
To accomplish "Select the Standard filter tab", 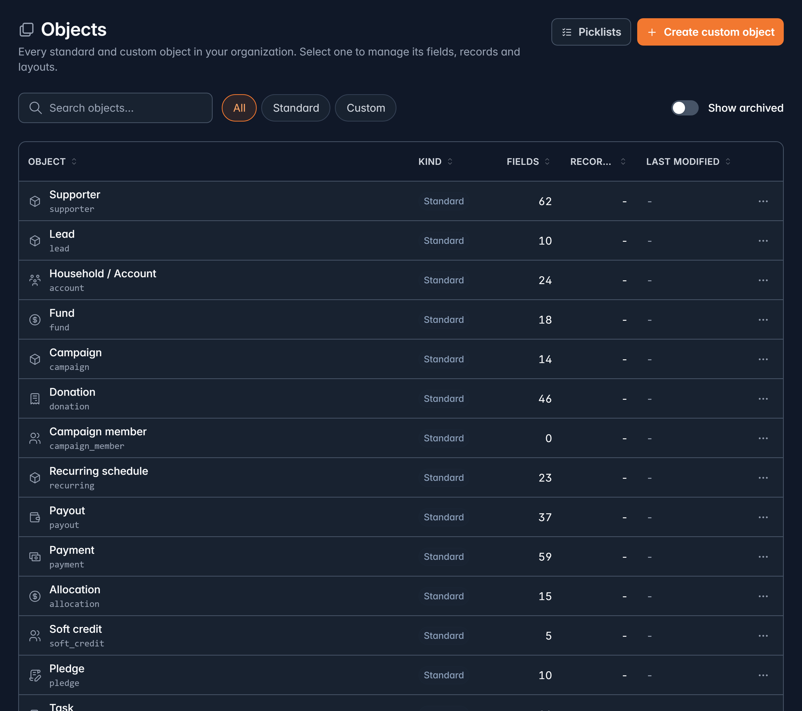I will click(x=296, y=108).
